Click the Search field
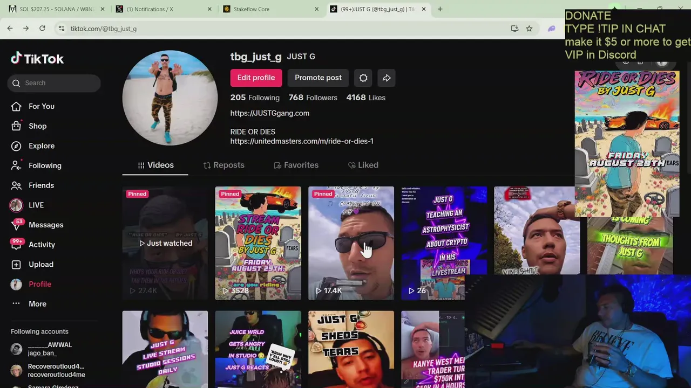This screenshot has width=691, height=388. pos(54,83)
